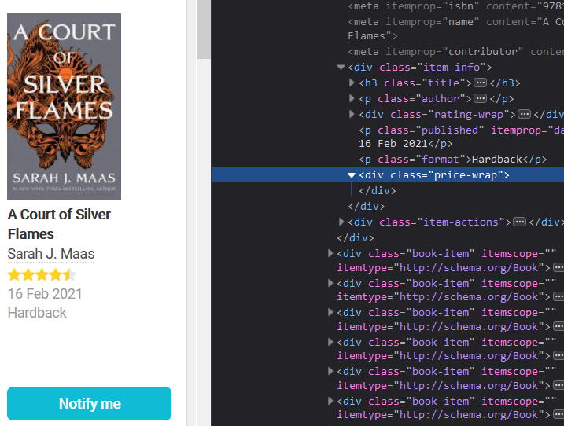Image resolution: width=564 pixels, height=426 pixels.
Task: Click the Hardback format text on page
Action: [x=37, y=312]
